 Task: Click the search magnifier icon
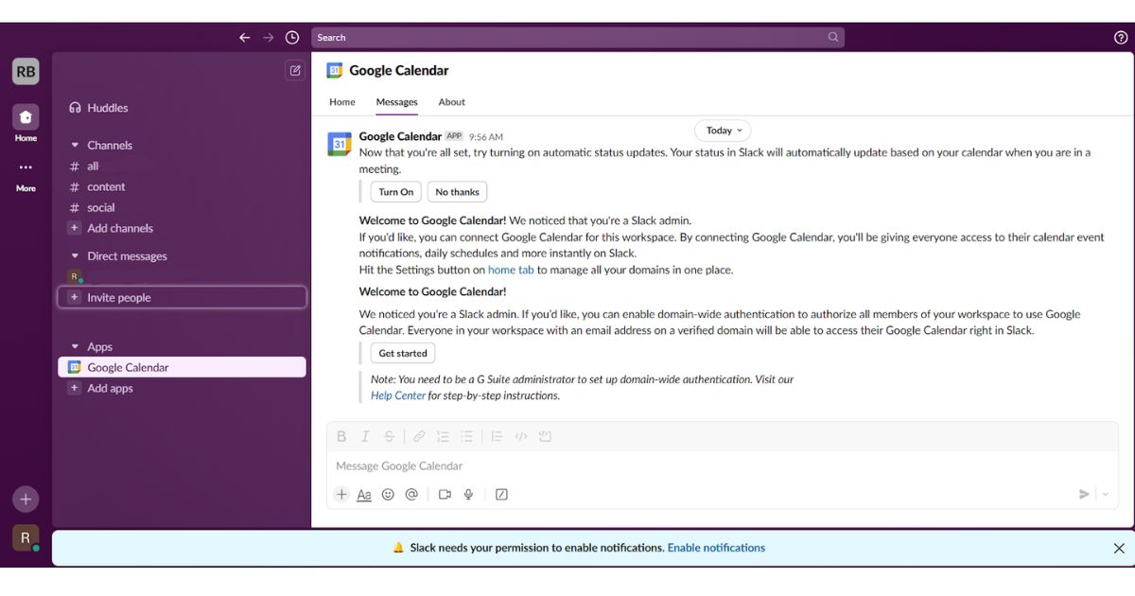(833, 38)
